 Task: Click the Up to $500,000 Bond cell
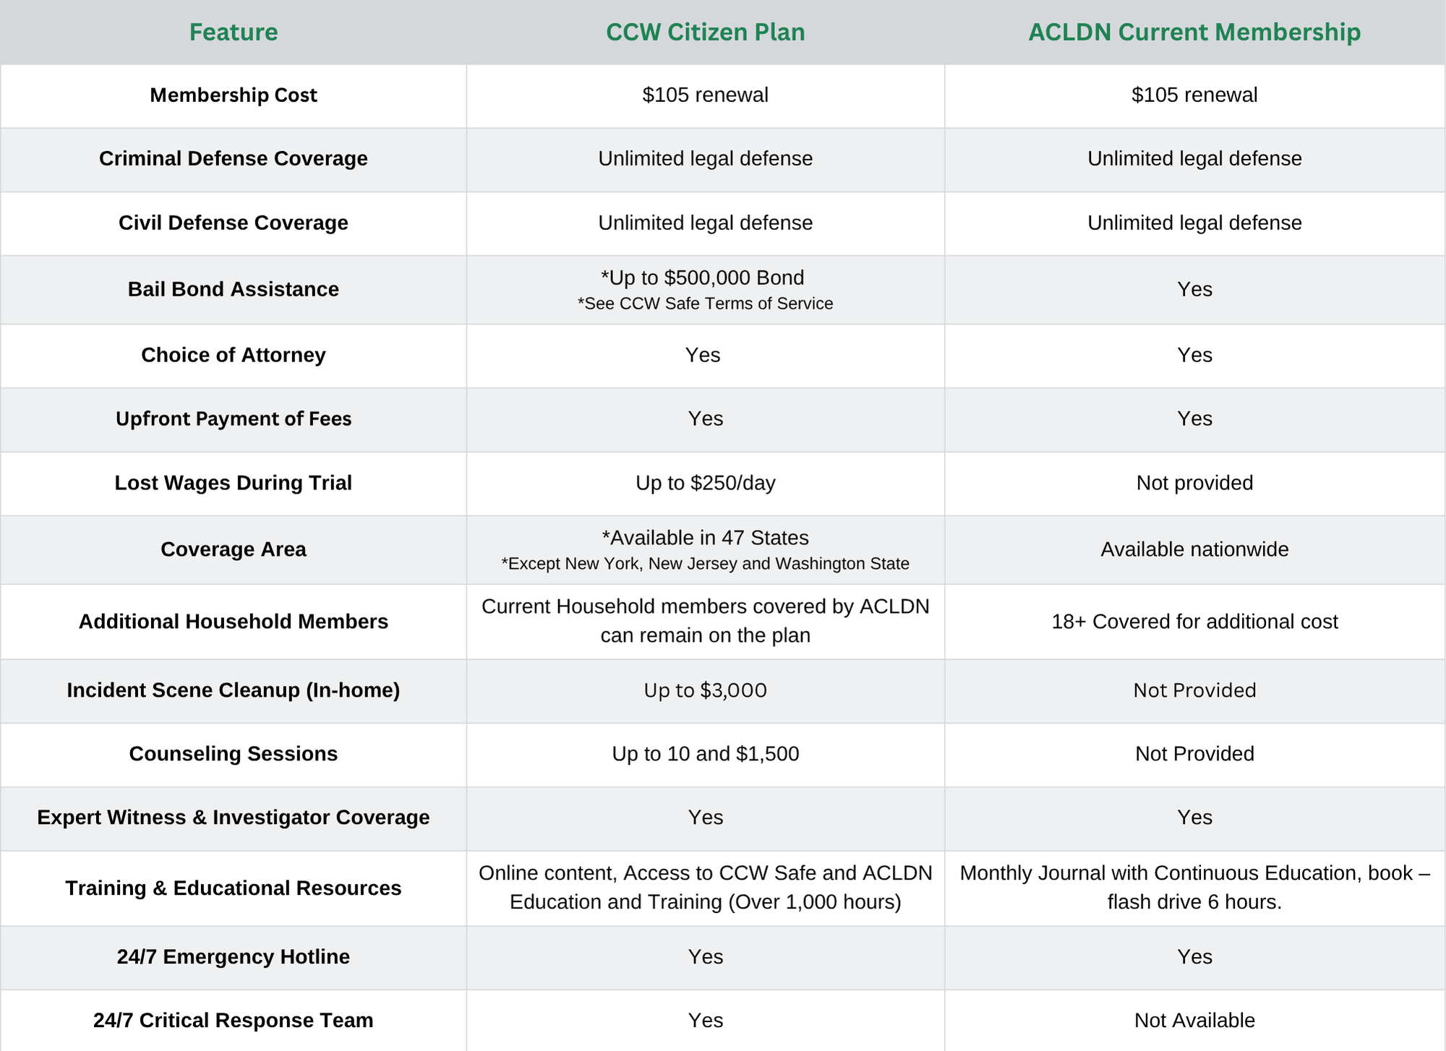(x=705, y=278)
